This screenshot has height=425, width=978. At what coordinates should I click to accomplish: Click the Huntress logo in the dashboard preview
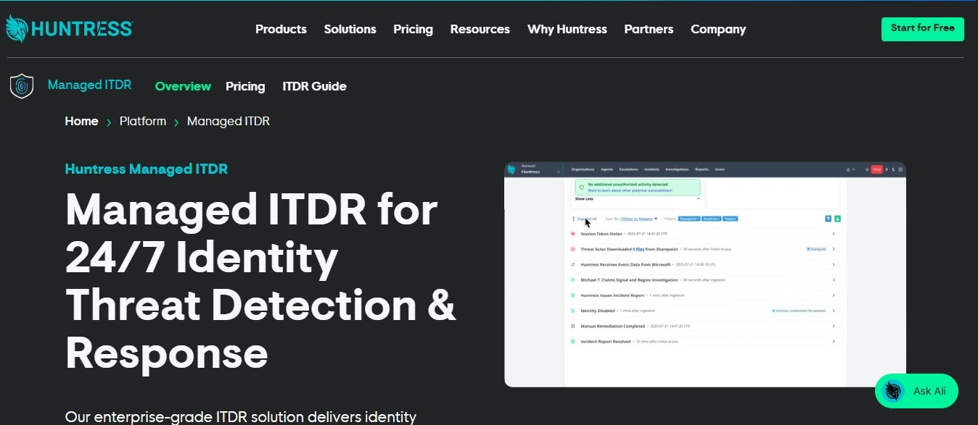(x=511, y=169)
